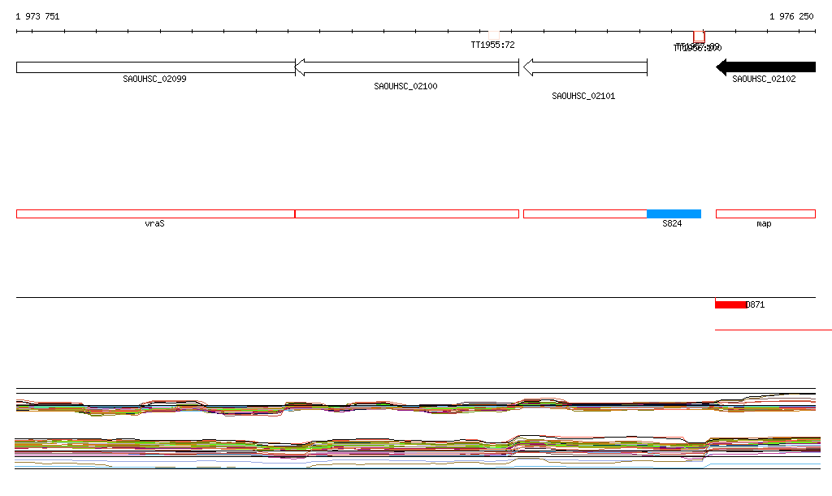
Task: Click the end coordinate 1 976 250
Action: [791, 16]
